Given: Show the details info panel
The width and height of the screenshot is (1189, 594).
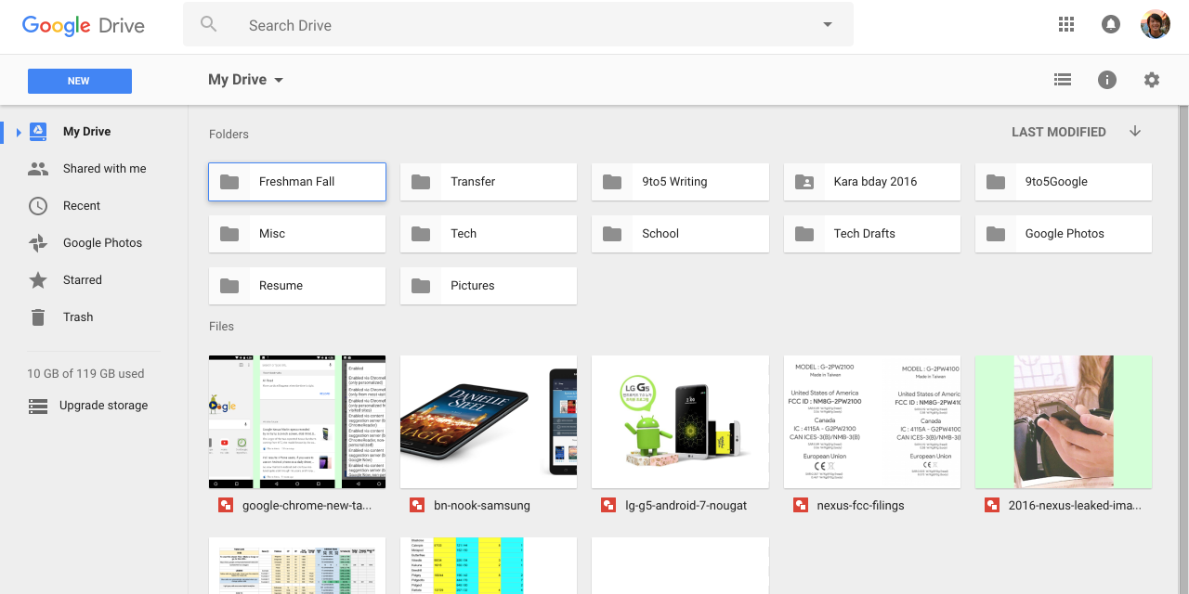Looking at the screenshot, I should (1106, 80).
